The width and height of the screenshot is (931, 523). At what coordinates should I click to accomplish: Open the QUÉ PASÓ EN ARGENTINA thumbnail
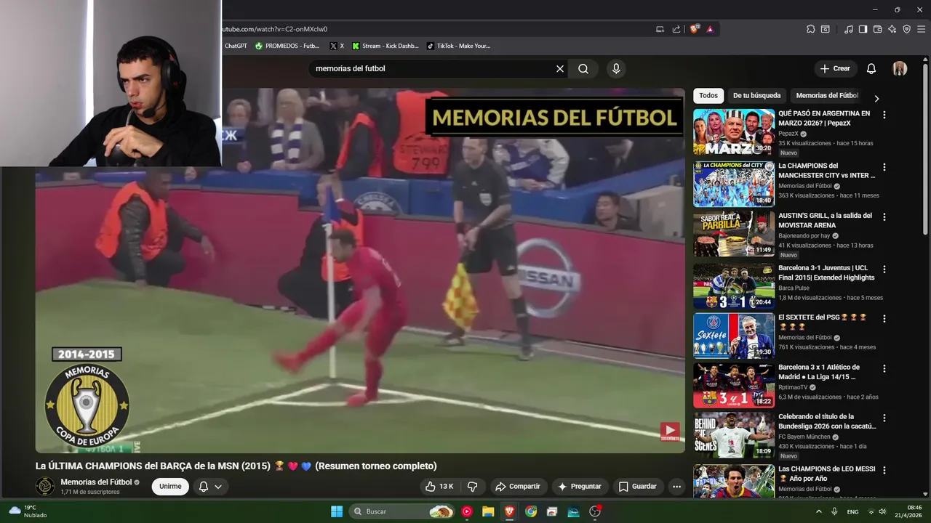tap(734, 132)
